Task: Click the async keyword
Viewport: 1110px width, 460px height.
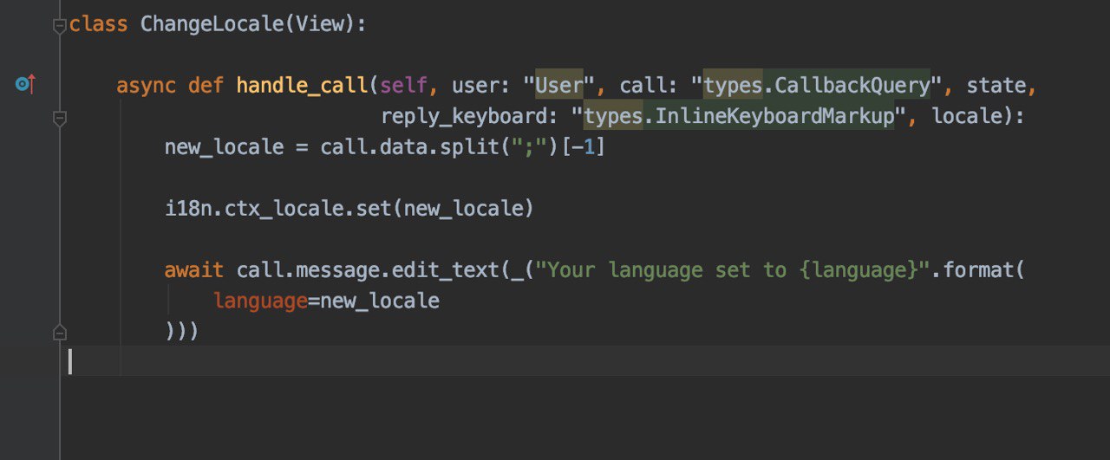Action: (146, 86)
